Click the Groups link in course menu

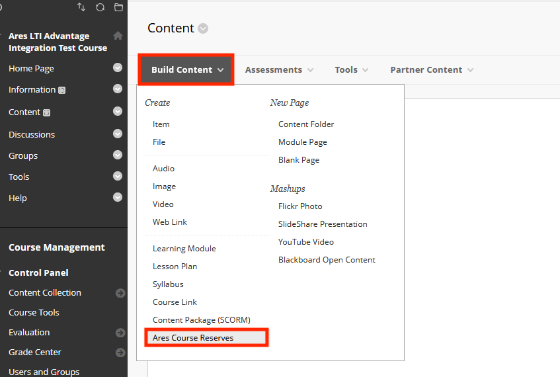23,155
